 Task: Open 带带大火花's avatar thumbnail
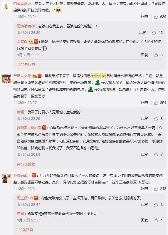coord(6,79)
